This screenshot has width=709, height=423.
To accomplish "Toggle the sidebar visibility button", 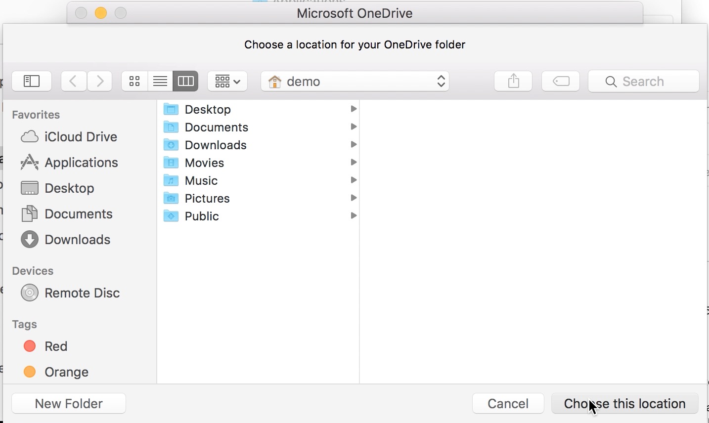I will point(32,81).
